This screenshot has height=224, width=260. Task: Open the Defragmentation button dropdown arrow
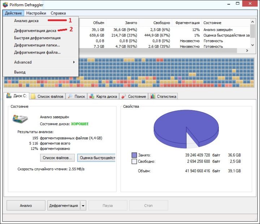(x=83, y=206)
